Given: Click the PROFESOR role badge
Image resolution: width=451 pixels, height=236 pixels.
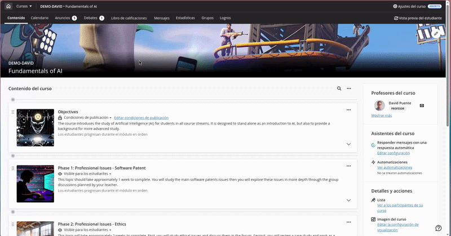Looking at the screenshot, I should tap(397, 109).
